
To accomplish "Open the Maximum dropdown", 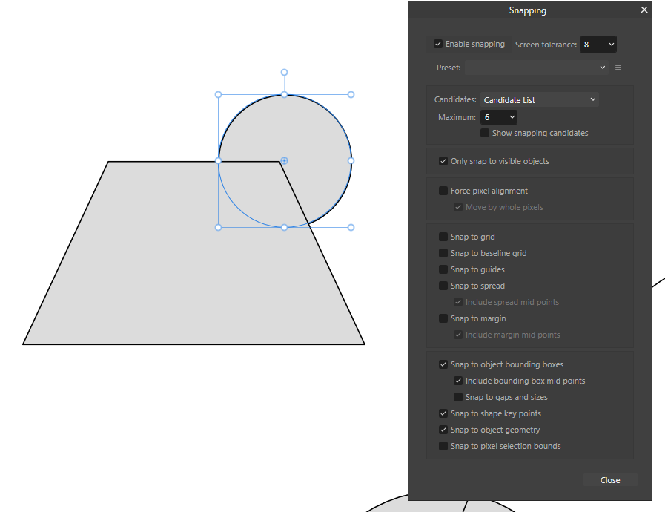I will 499,116.
